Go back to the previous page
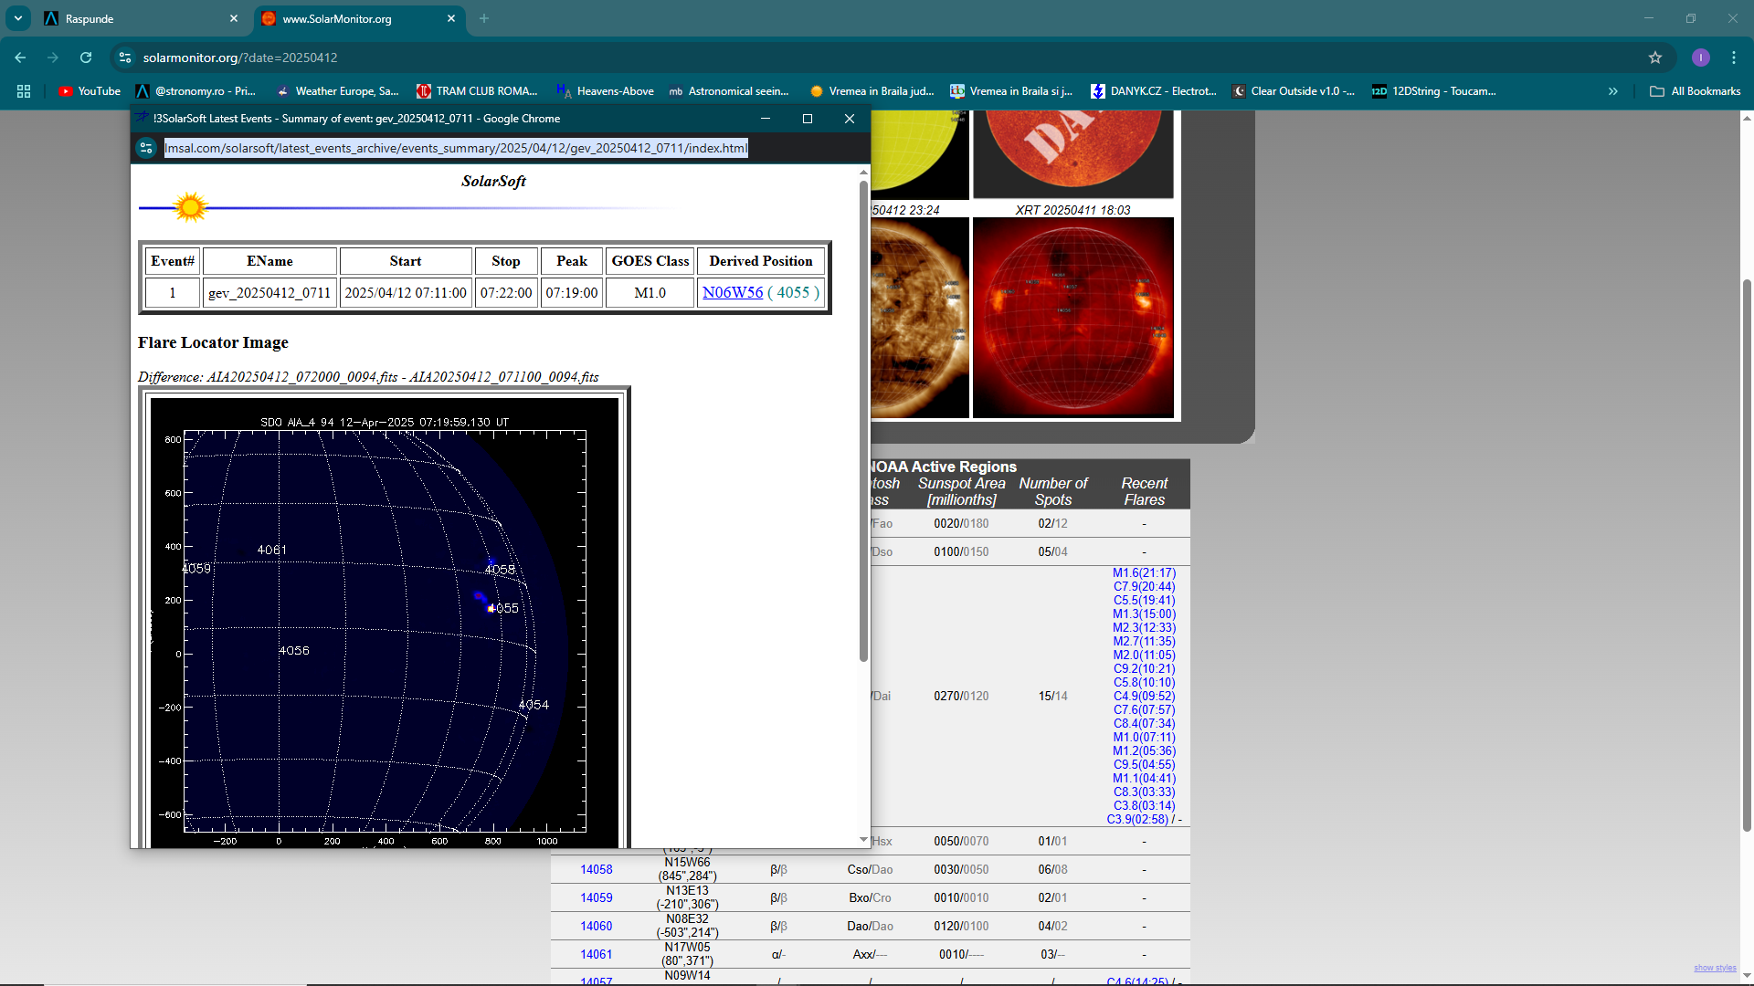The height and width of the screenshot is (986, 1754). [20, 58]
